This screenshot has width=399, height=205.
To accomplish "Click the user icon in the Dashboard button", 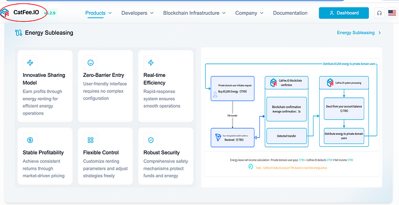I will [x=331, y=13].
